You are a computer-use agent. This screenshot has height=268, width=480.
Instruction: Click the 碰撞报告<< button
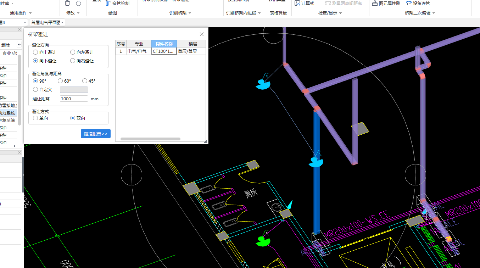96,134
